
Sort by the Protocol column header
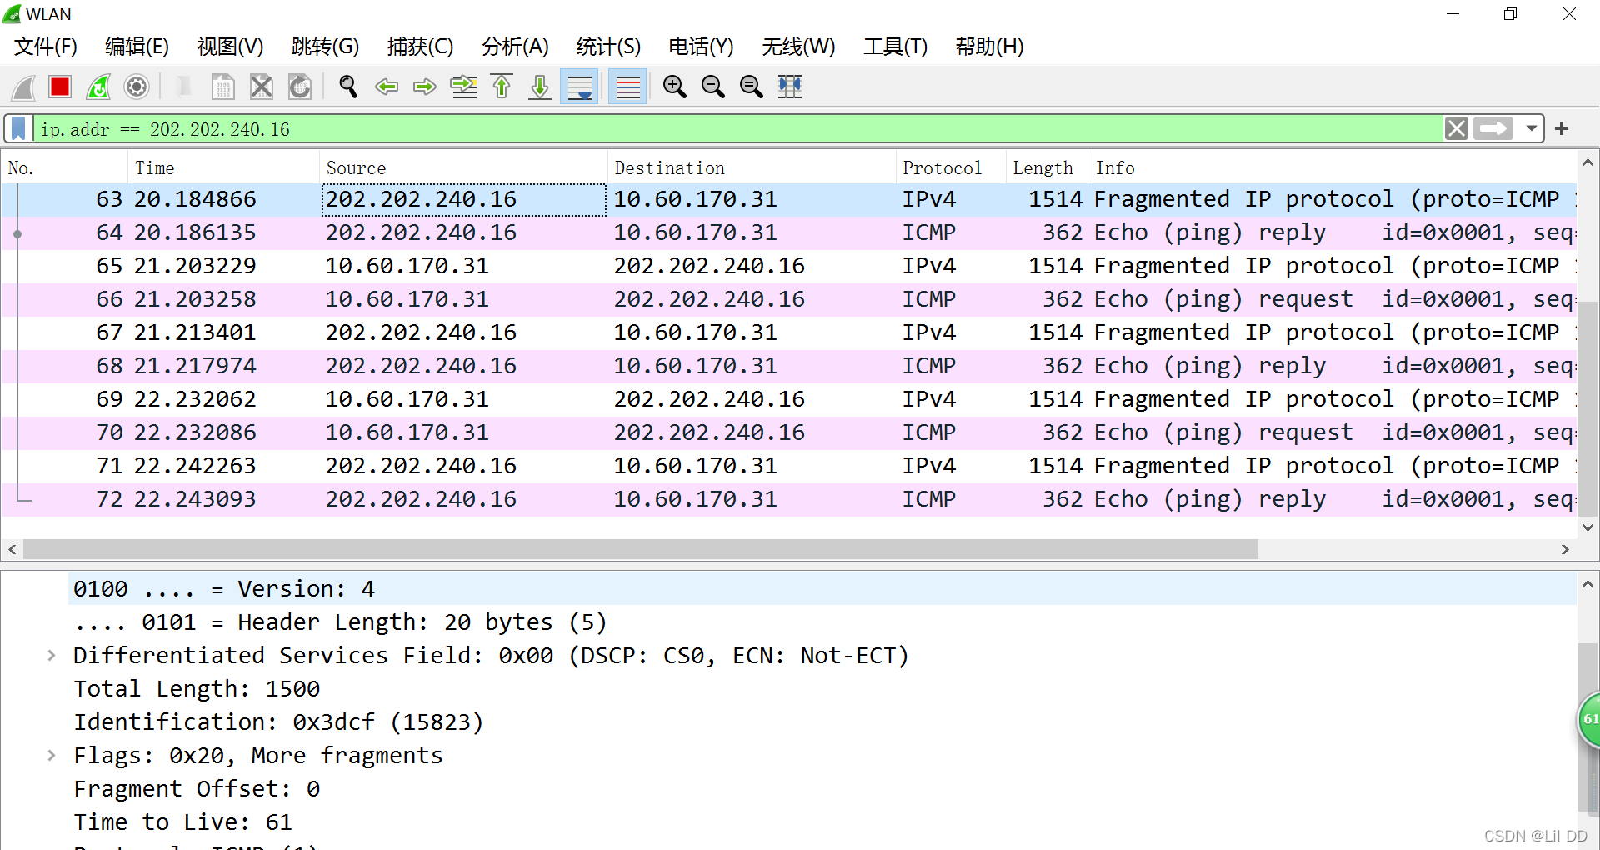[951, 167]
